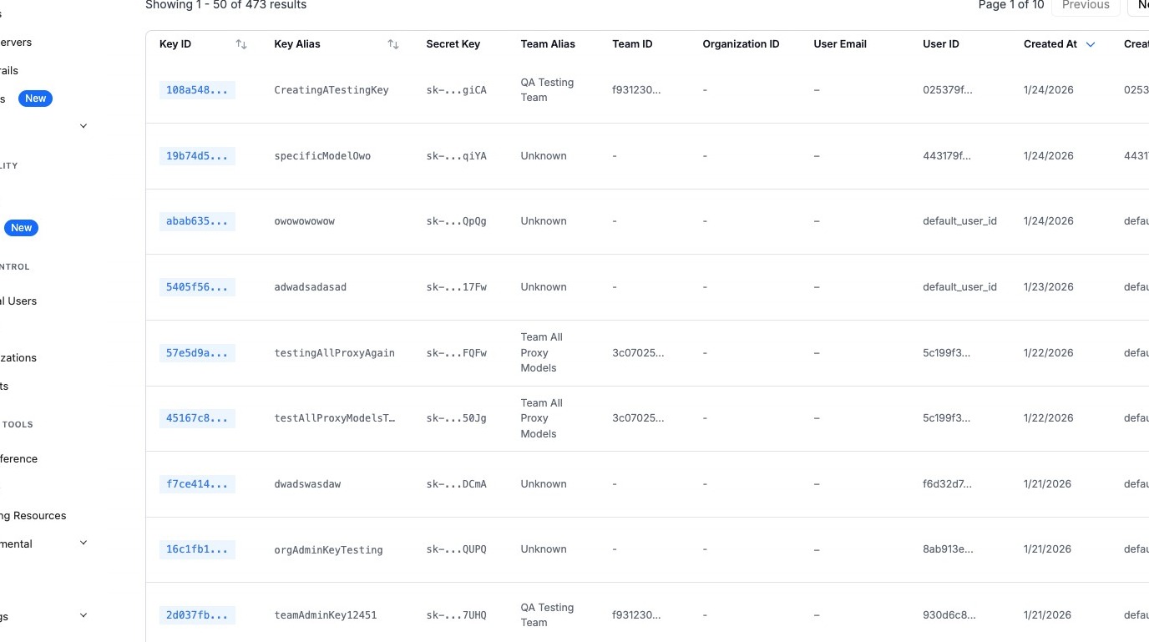
Task: Open Learning Resources sidebar item
Action: [33, 516]
